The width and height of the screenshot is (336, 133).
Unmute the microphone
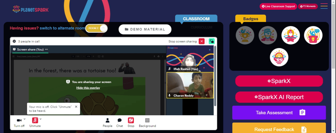click(35, 123)
